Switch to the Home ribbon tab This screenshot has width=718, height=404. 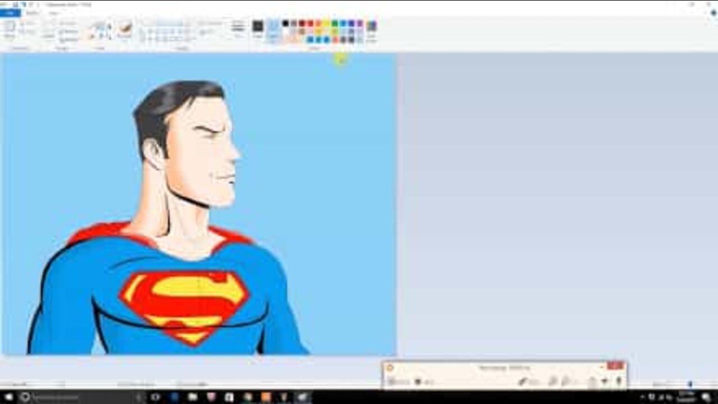33,12
